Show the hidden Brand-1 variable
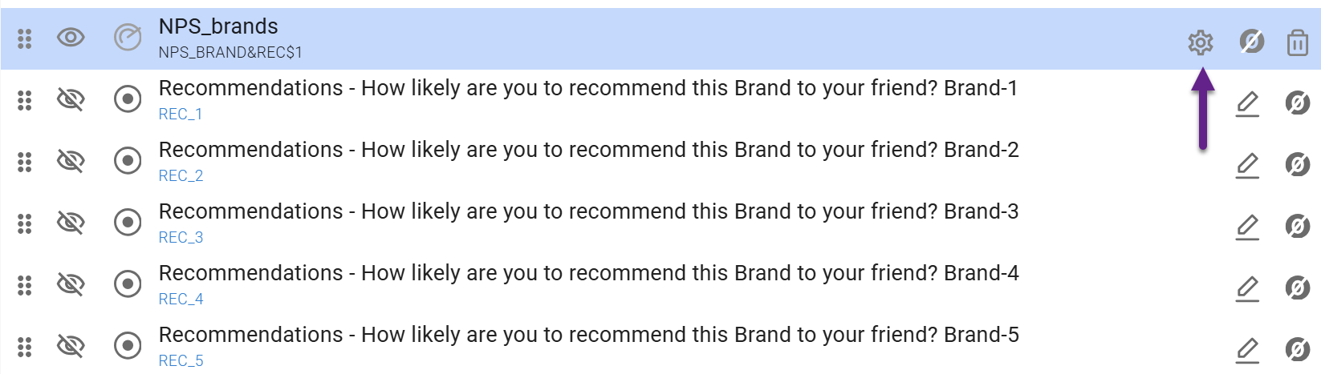 tap(71, 99)
